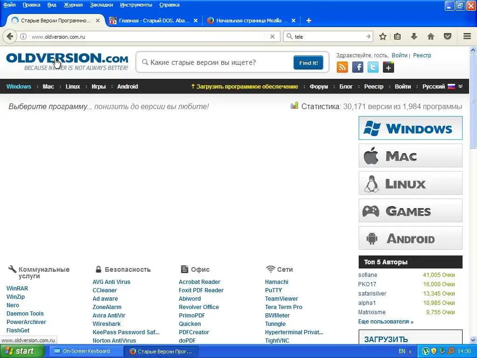Show site information icon in address bar

[x=23, y=36]
